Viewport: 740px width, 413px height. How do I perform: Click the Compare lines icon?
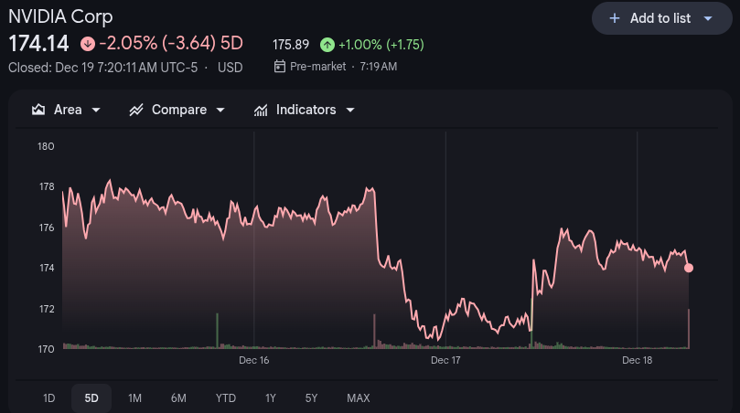(x=136, y=110)
